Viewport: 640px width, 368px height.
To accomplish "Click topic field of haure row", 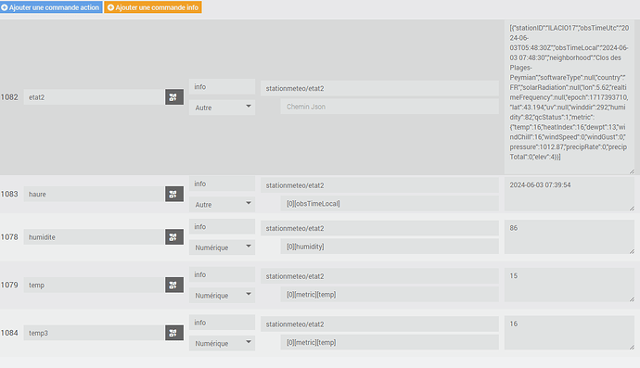I will pos(379,185).
